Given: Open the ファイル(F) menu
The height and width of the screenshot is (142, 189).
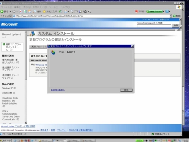Looking at the screenshot, I should point(6,7).
